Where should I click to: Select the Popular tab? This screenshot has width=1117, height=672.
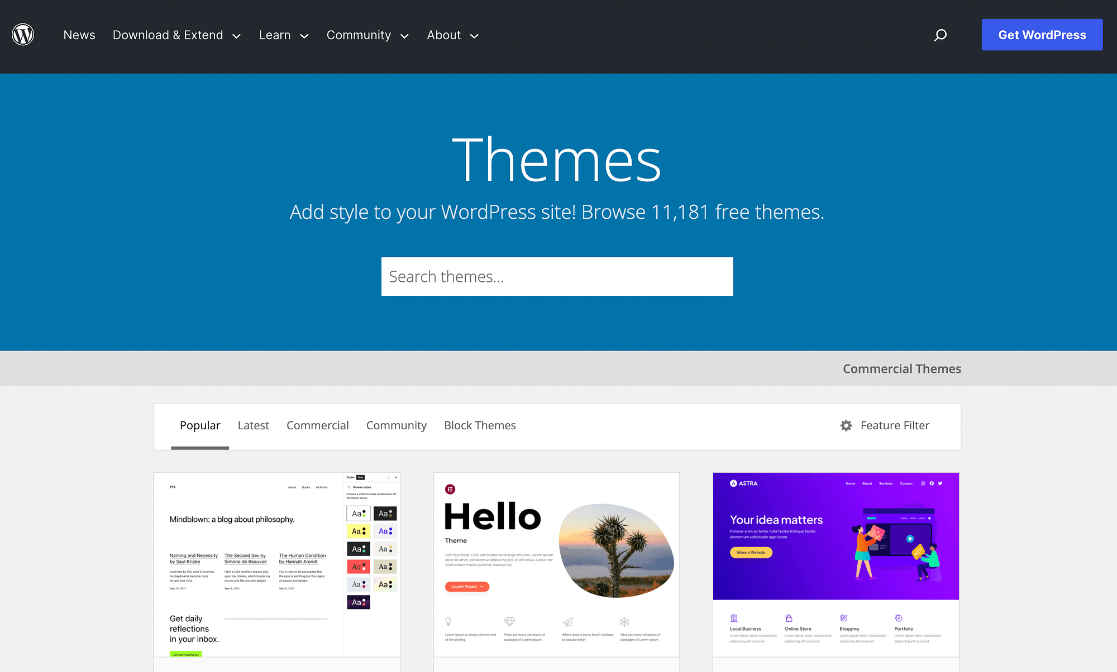pos(199,425)
